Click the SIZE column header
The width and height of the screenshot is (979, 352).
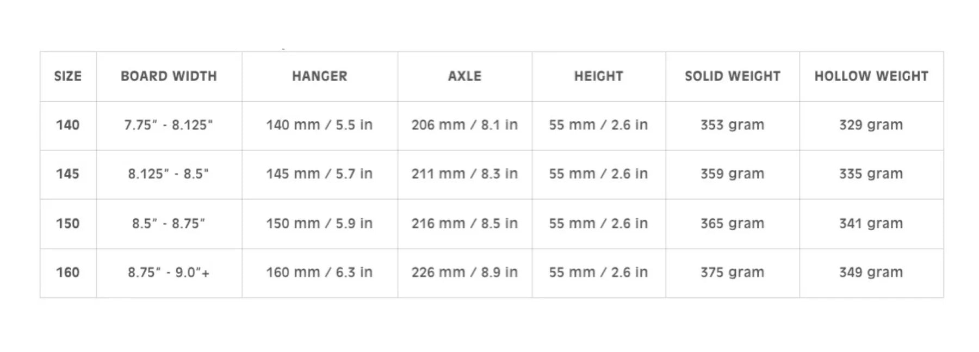pos(68,76)
